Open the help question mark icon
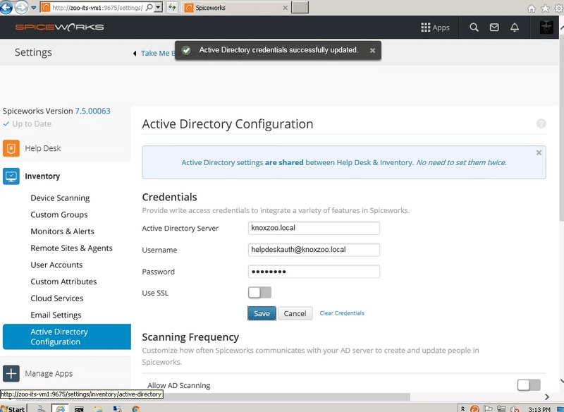 [x=541, y=123]
